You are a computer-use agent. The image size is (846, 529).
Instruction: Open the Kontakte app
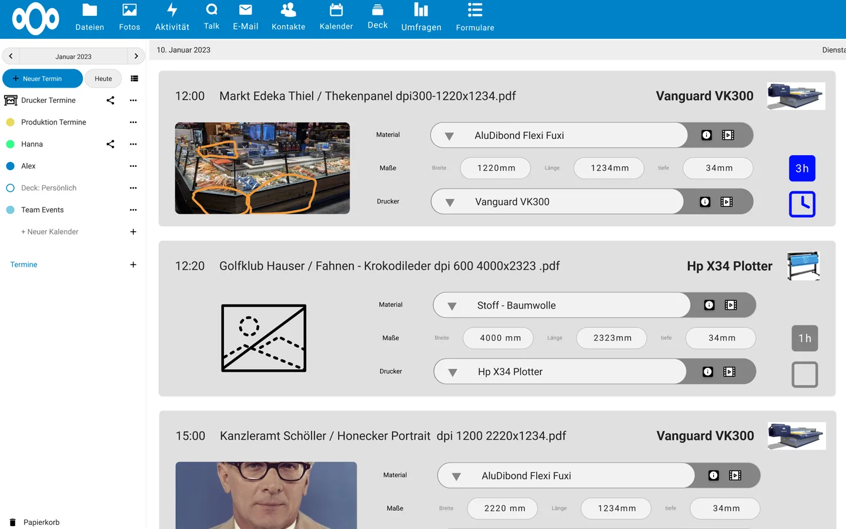(288, 18)
